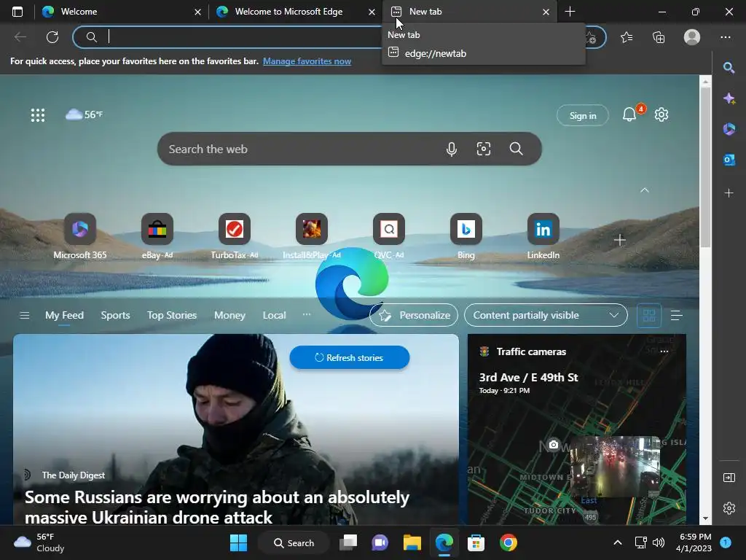Open the Microsoft 365 sidebar icon

pos(729,129)
